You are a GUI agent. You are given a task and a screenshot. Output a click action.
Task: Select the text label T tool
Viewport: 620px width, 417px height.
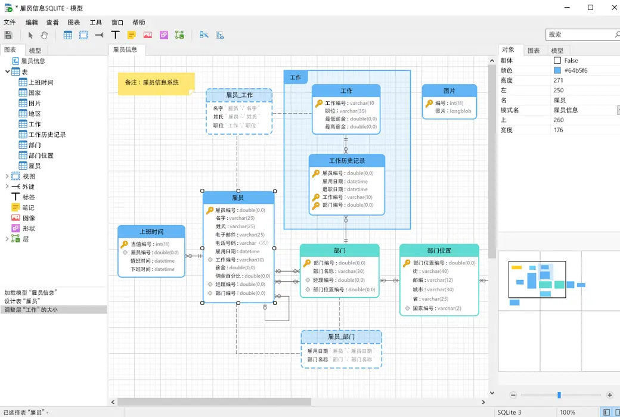point(115,35)
